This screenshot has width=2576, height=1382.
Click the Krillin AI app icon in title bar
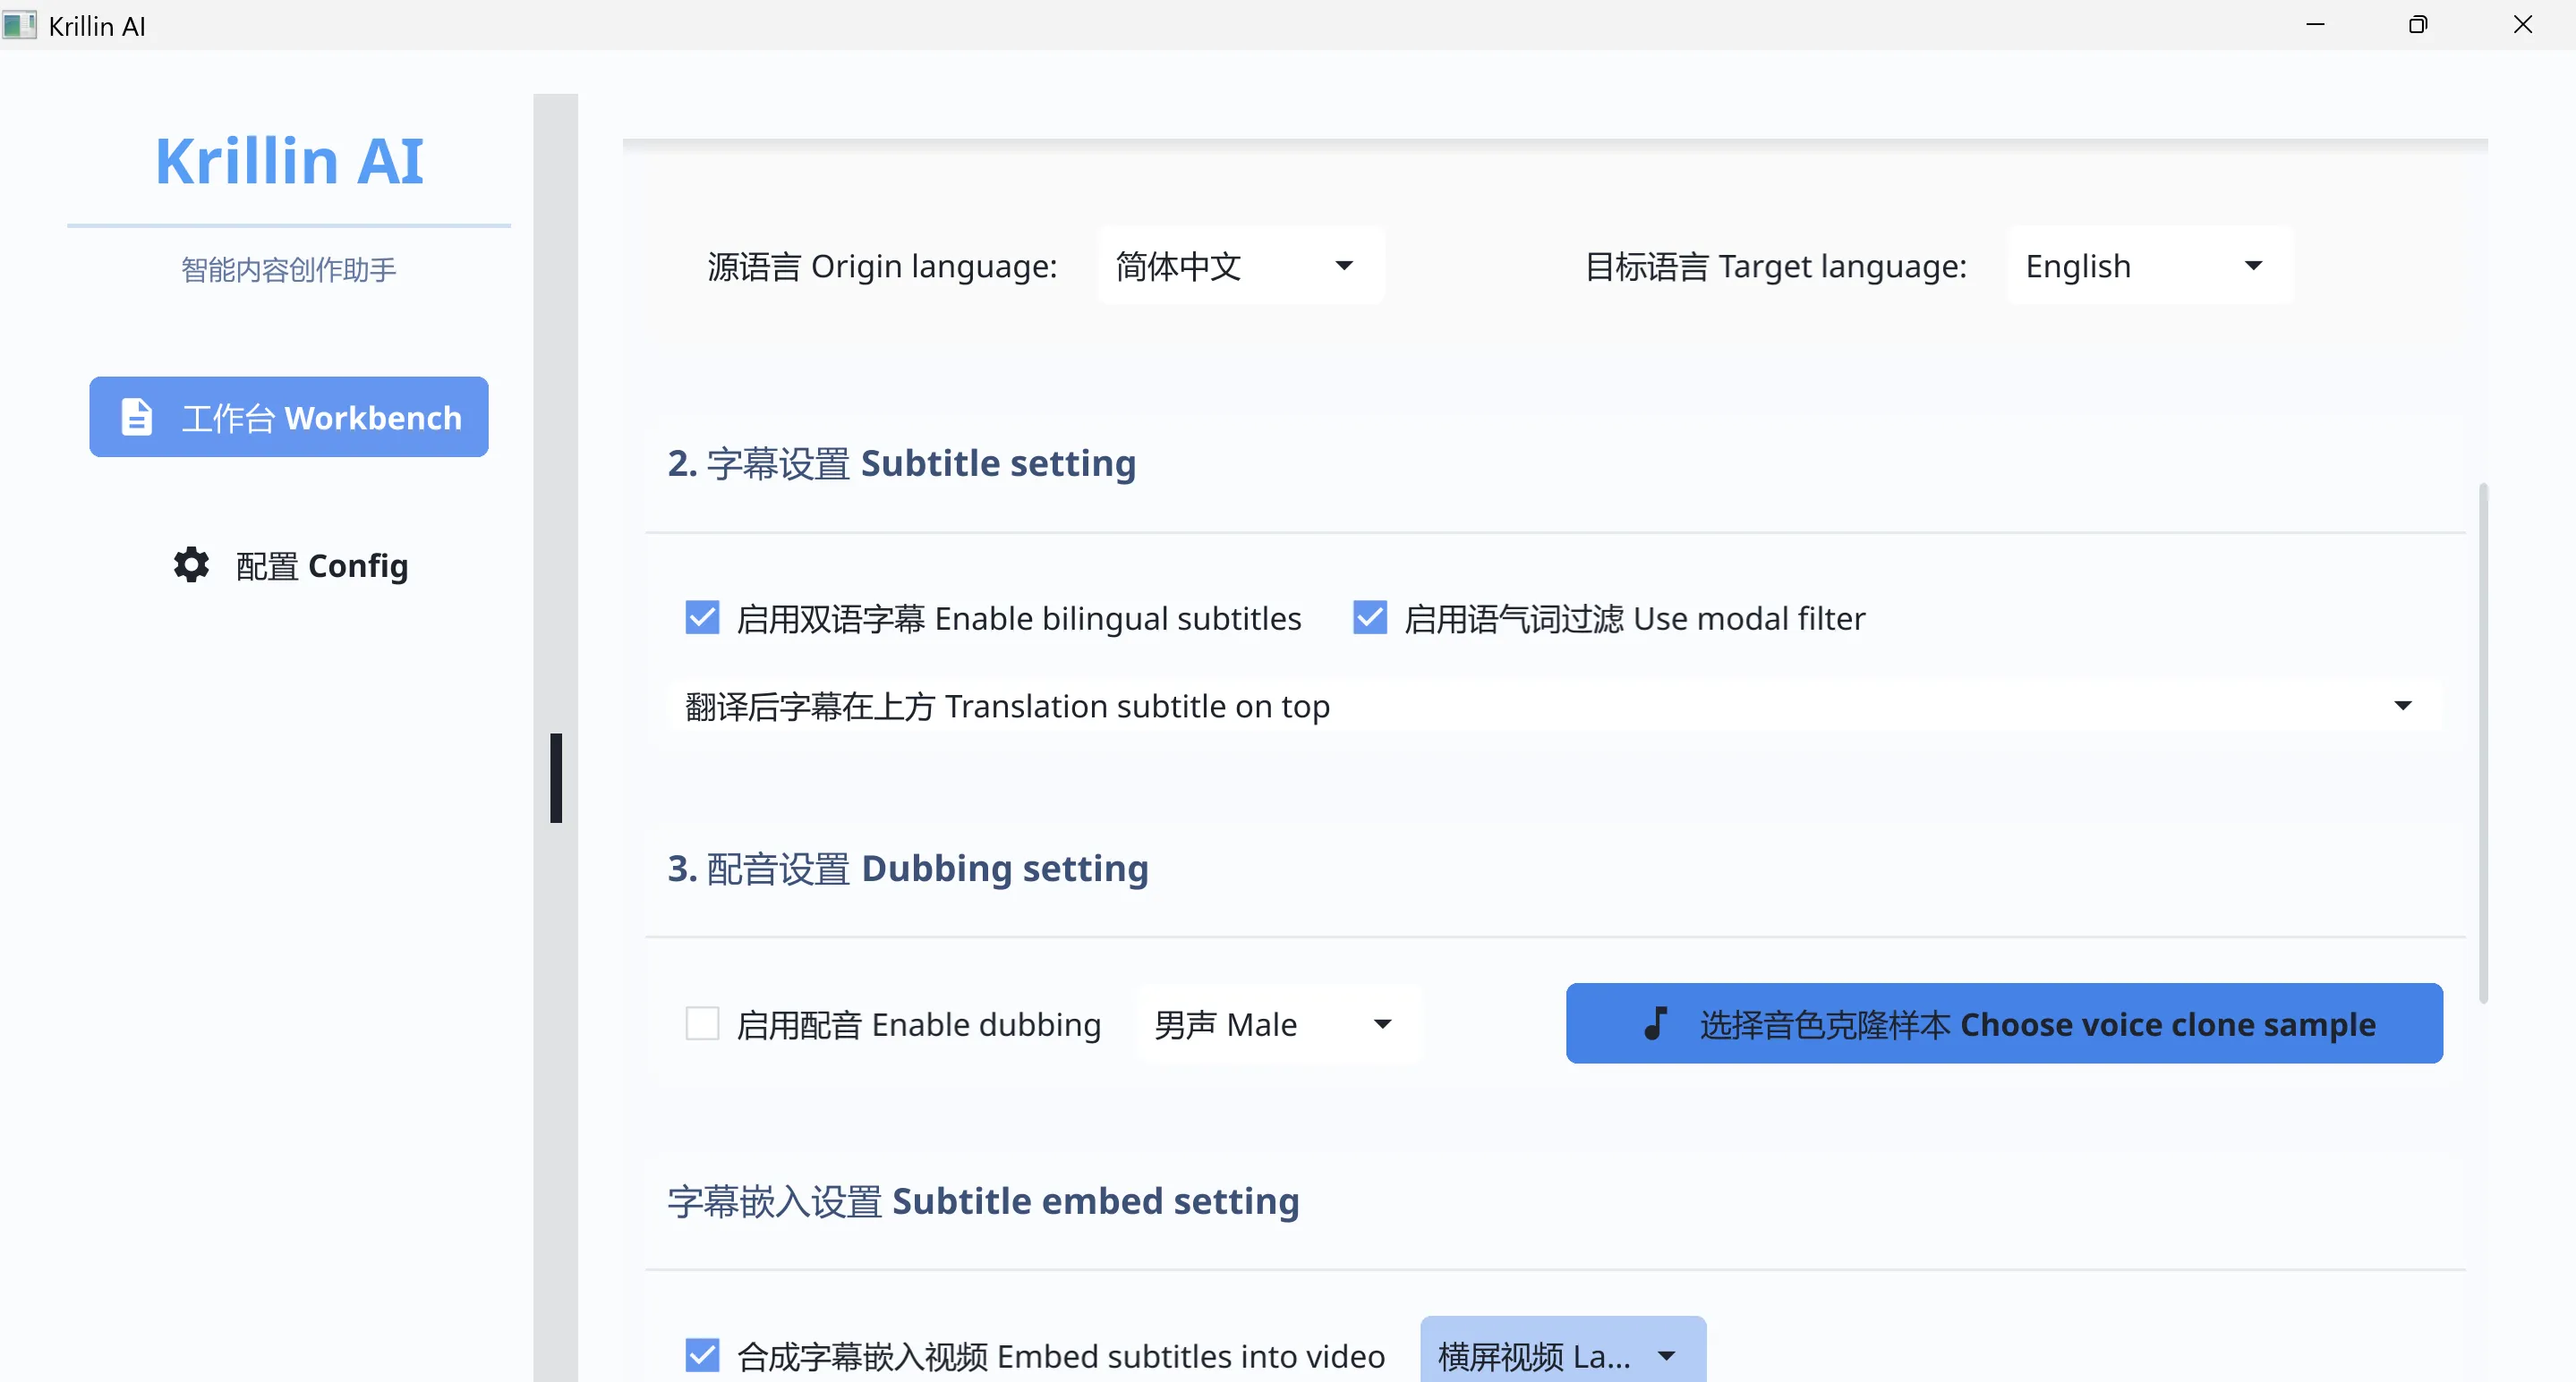(x=19, y=24)
